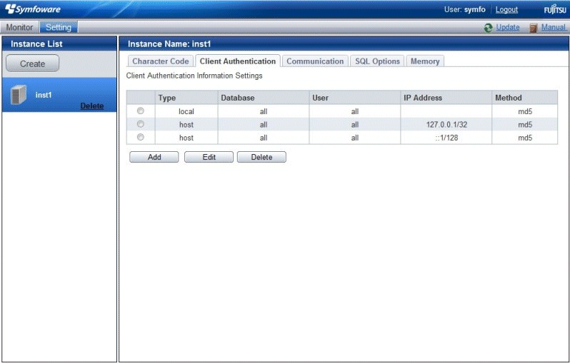Image resolution: width=570 pixels, height=363 pixels.
Task: Open the Manual link
Action: [x=554, y=27]
